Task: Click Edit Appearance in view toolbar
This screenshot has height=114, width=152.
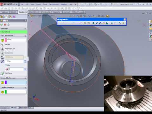Action: 99,16
